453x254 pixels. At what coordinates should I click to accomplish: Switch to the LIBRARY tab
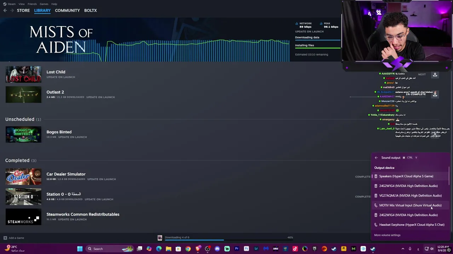[x=42, y=11]
